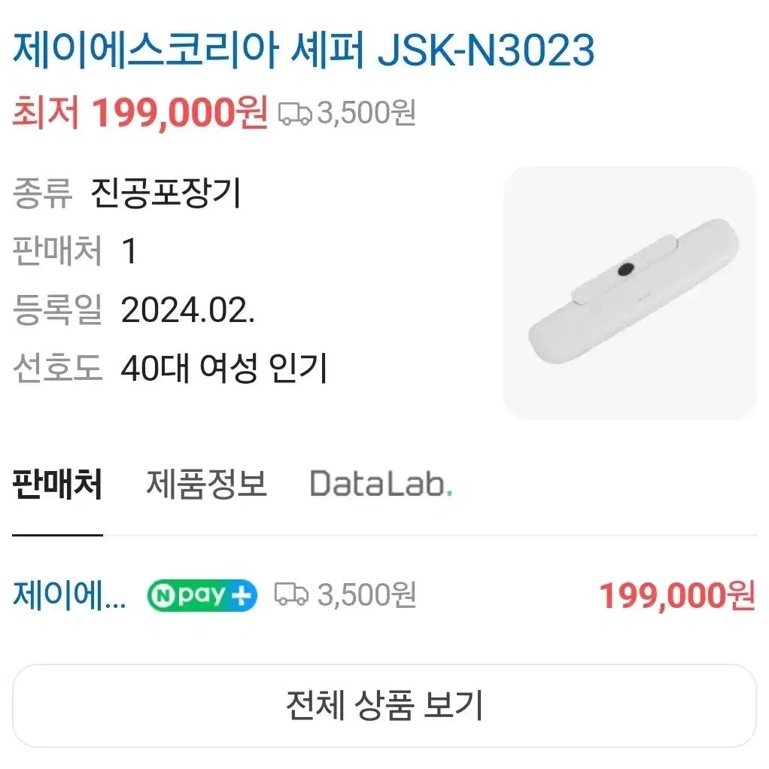Open the vacuum sealer product thumbnail

pos(631,293)
